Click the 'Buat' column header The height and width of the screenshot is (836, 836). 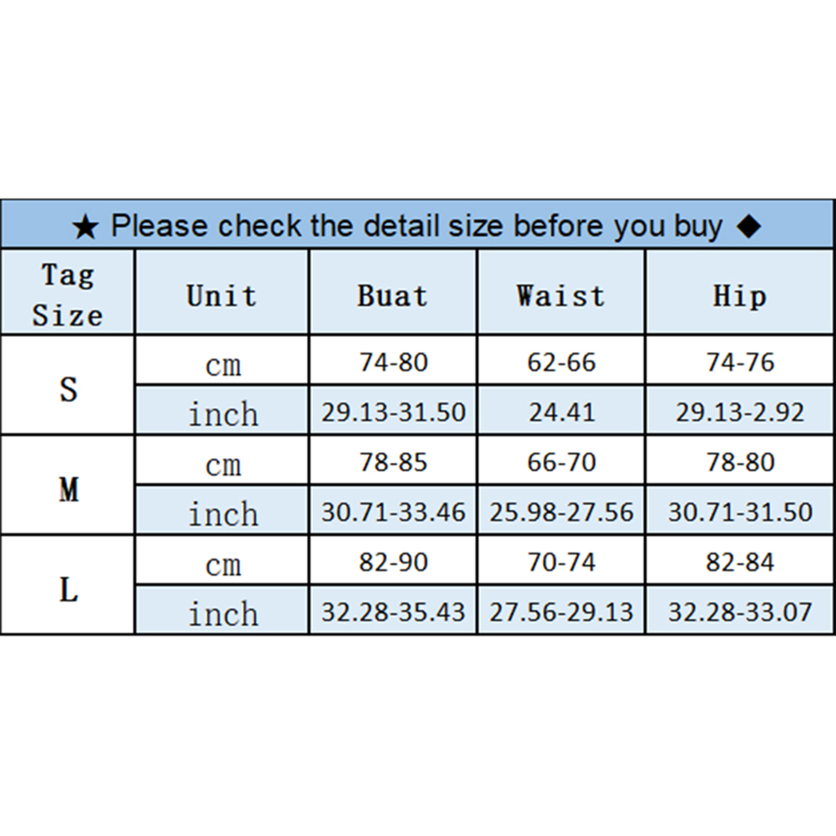(393, 295)
